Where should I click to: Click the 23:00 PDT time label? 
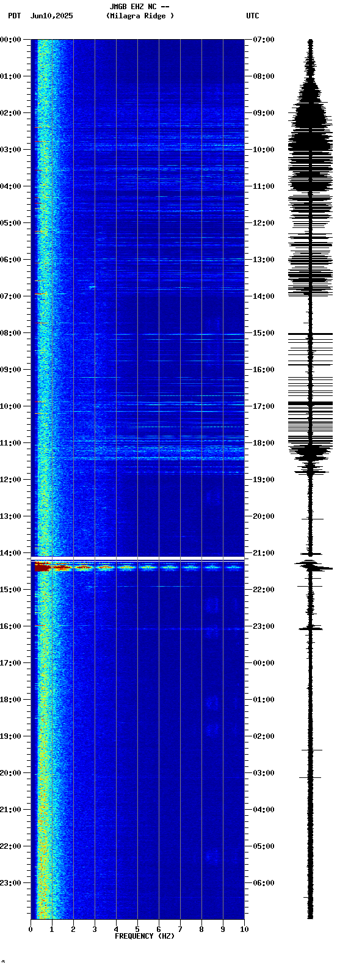click(x=10, y=883)
